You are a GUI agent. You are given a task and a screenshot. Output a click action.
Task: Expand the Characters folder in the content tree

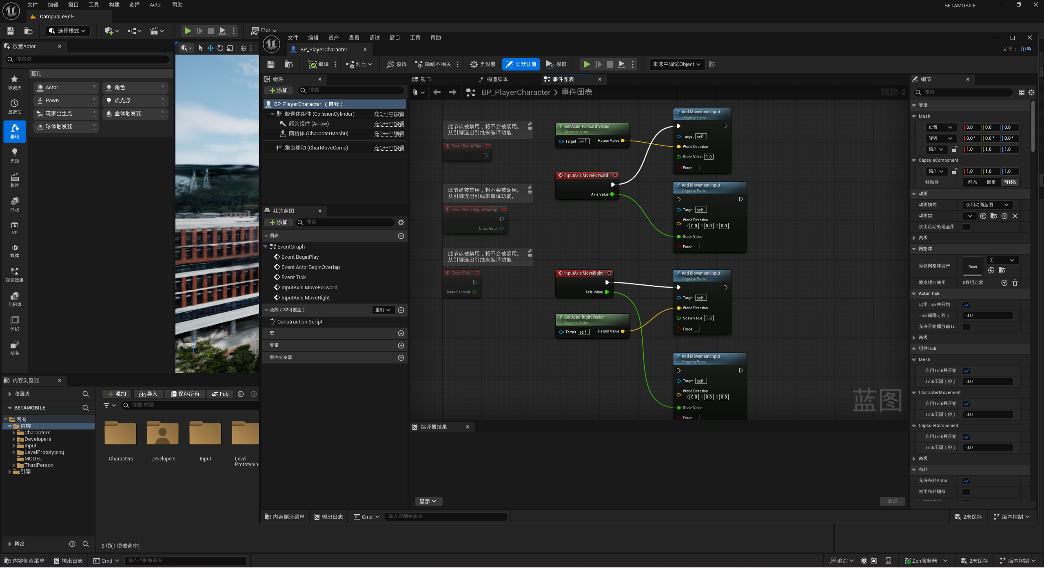pos(14,433)
